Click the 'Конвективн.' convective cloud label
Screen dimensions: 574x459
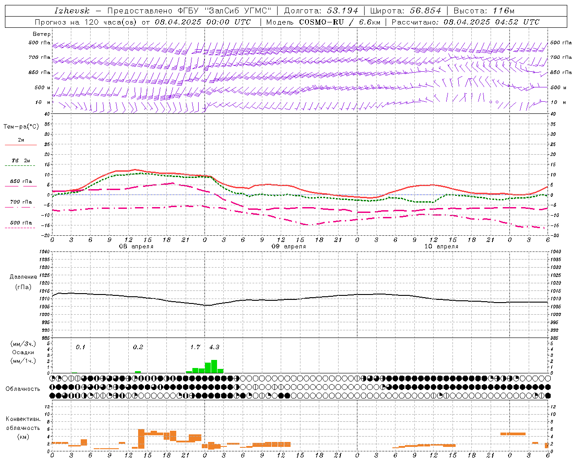tap(23, 419)
